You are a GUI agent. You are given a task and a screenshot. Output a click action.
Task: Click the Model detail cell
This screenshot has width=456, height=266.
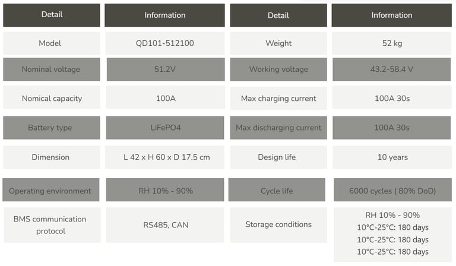click(52, 43)
